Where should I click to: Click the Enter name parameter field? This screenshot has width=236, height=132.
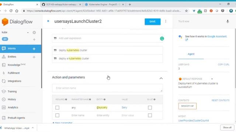78,115
